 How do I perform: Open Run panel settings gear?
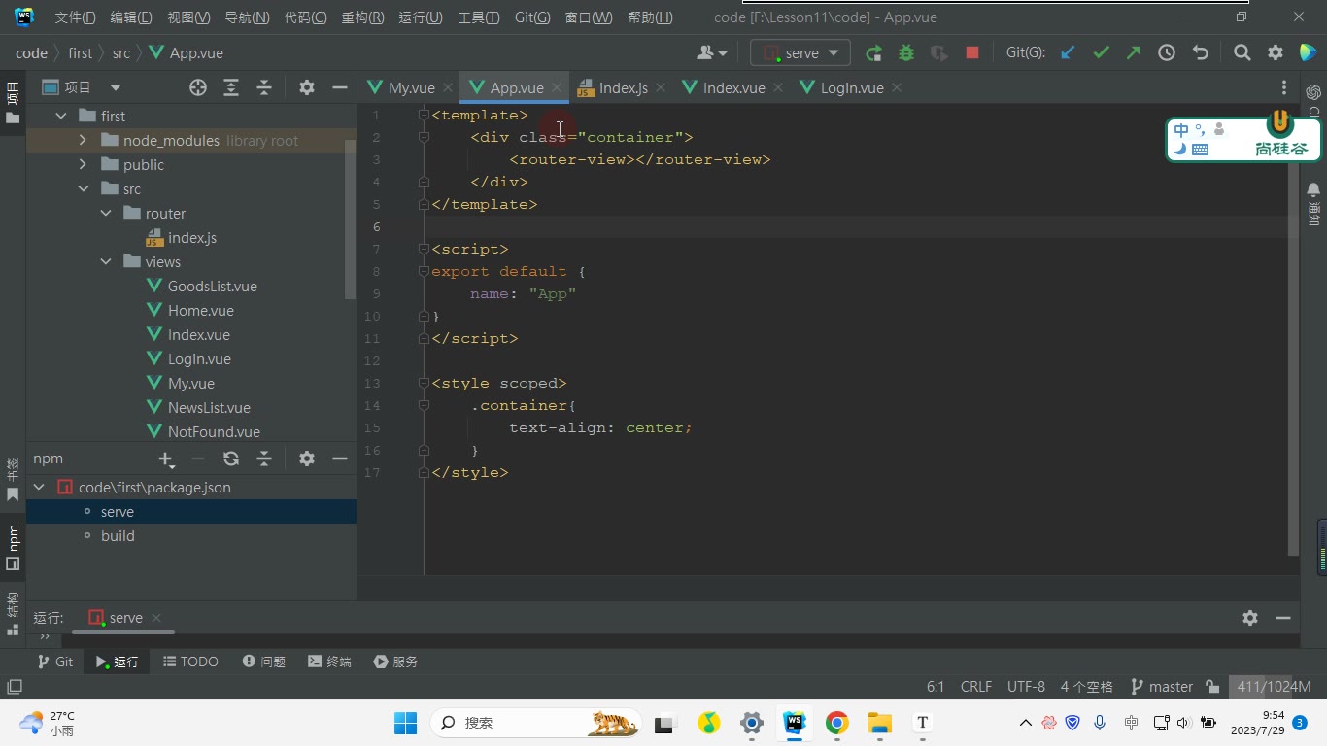[1250, 618]
